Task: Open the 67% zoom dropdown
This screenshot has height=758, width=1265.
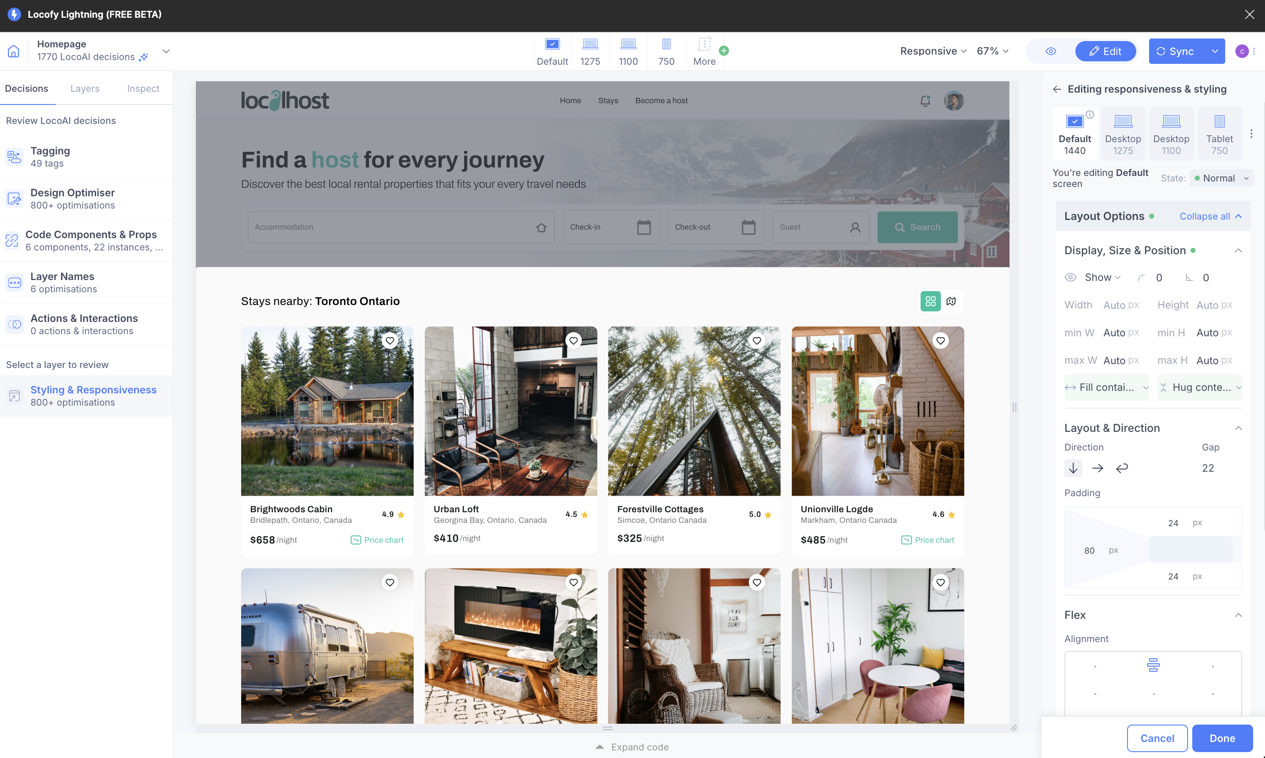Action: pyautogui.click(x=992, y=51)
